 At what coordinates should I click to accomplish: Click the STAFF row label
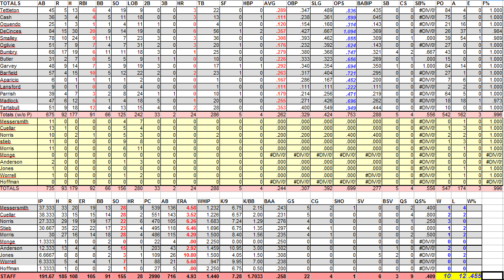(x=19, y=276)
